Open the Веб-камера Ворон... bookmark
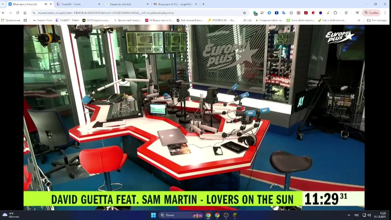 [190, 20]
